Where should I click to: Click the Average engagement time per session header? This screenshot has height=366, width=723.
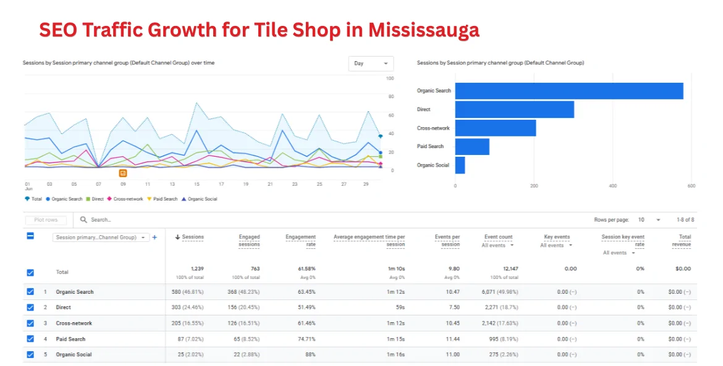coord(370,241)
